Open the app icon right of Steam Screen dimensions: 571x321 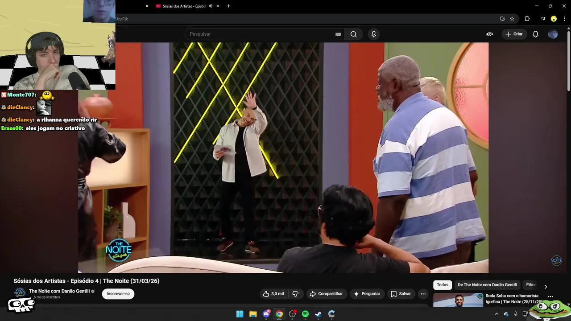coord(331,314)
